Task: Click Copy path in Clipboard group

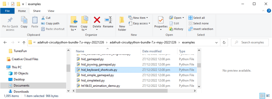Action: click(x=50, y=23)
